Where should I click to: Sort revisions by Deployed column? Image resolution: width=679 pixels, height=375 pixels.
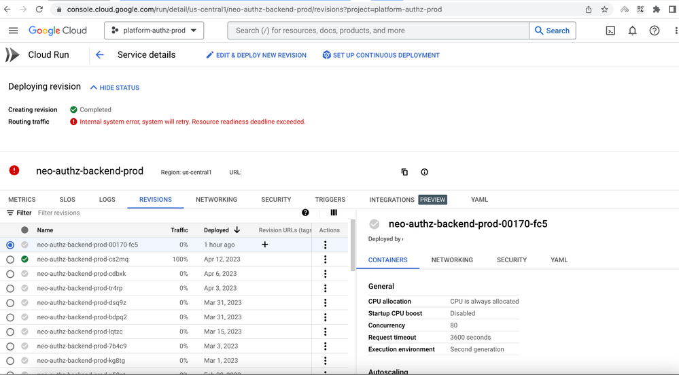coord(222,230)
